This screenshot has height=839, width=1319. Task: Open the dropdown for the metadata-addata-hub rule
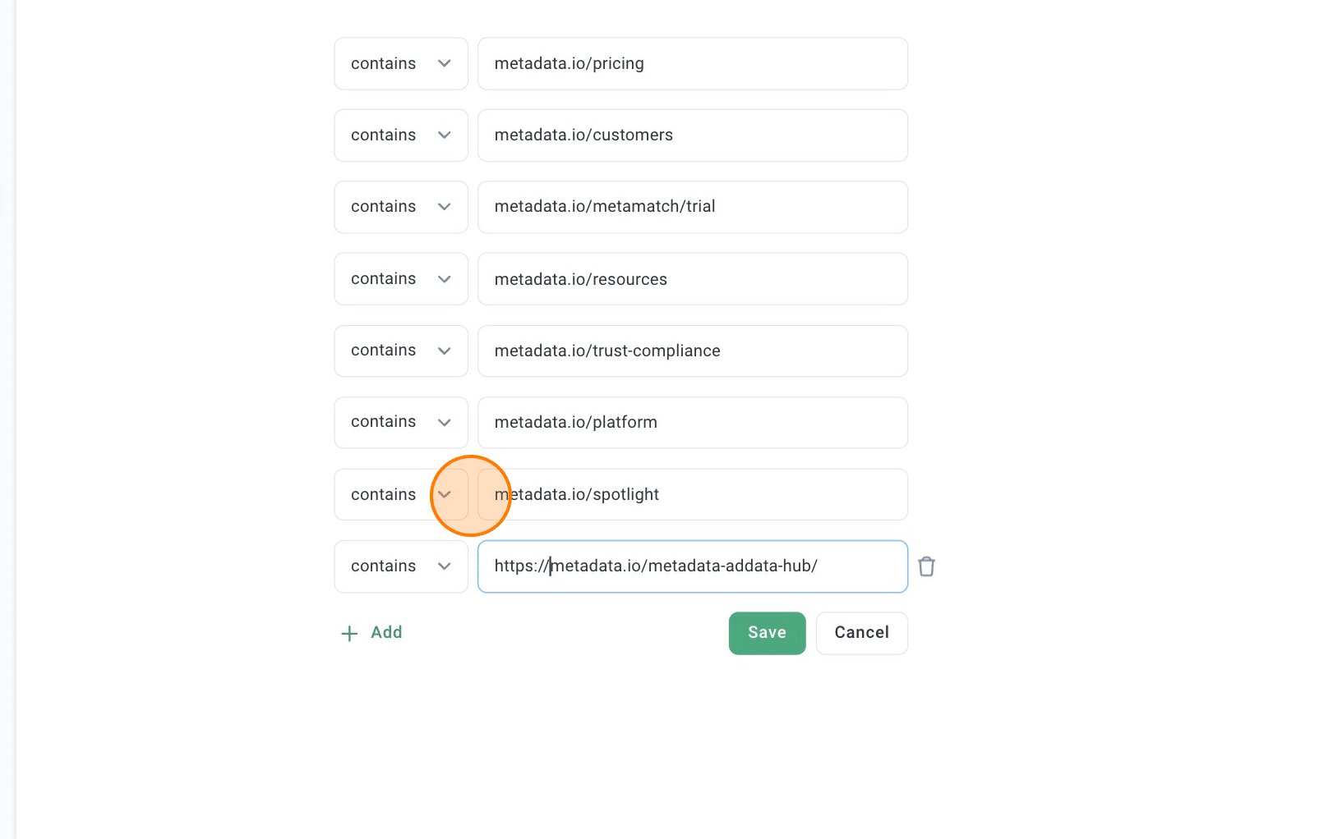(401, 566)
